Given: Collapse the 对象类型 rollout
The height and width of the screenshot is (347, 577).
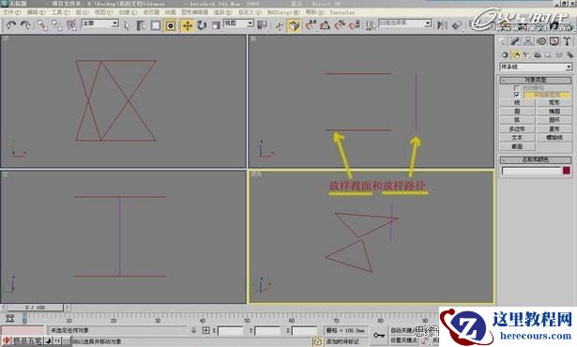Looking at the screenshot, I should point(536,80).
